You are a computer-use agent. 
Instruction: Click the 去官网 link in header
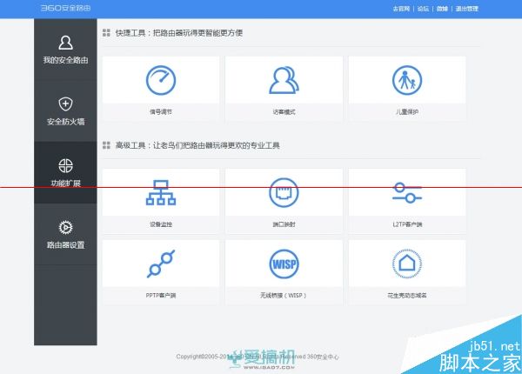coord(402,8)
